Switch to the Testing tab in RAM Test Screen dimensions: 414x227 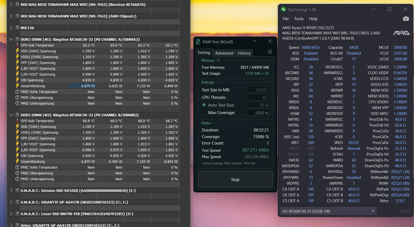tap(204, 53)
